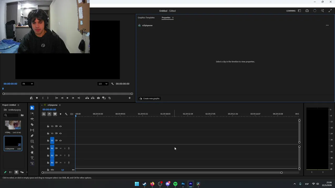Click the timeline Add Marker icon
The image size is (335, 188).
60,114
